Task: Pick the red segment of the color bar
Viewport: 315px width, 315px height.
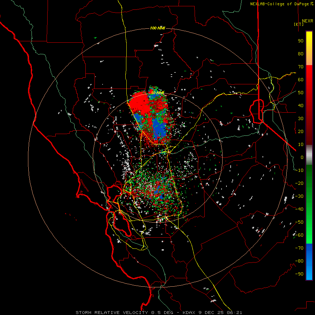Action: pos(309,105)
